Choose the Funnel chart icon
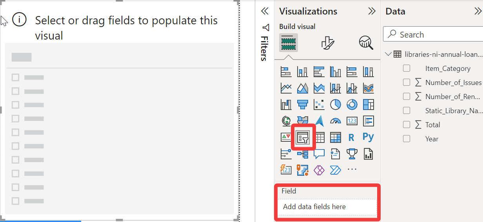This screenshot has width=483, height=222. (302, 105)
